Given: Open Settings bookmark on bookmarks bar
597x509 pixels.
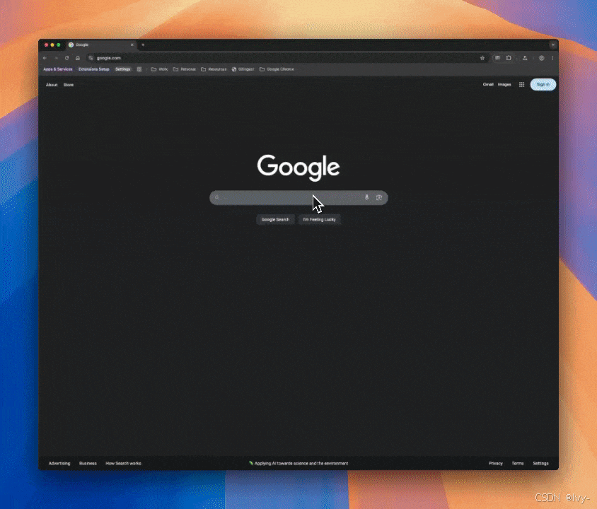Looking at the screenshot, I should click(x=123, y=69).
